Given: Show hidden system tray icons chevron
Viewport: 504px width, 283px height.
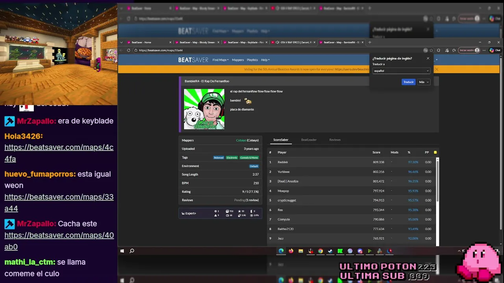Looking at the screenshot, I should click(x=459, y=251).
